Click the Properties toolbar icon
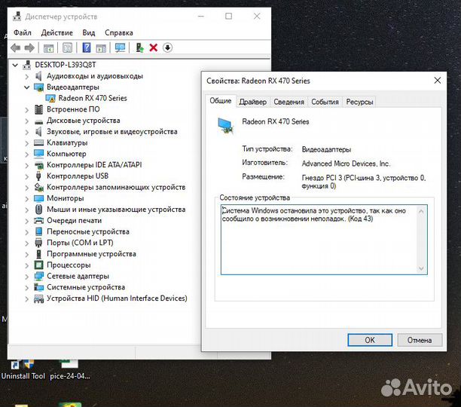 pyautogui.click(x=67, y=47)
